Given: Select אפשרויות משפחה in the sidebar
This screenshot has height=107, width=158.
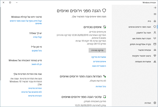Looking at the screenshot, I should [143, 62].
